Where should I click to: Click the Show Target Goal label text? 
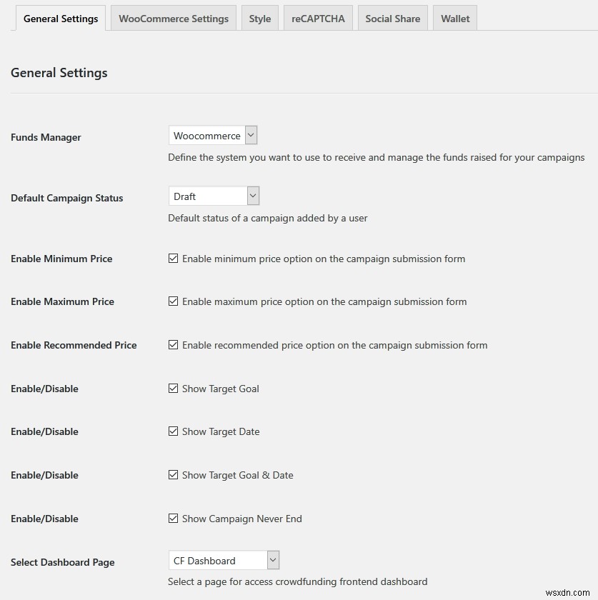click(x=220, y=389)
